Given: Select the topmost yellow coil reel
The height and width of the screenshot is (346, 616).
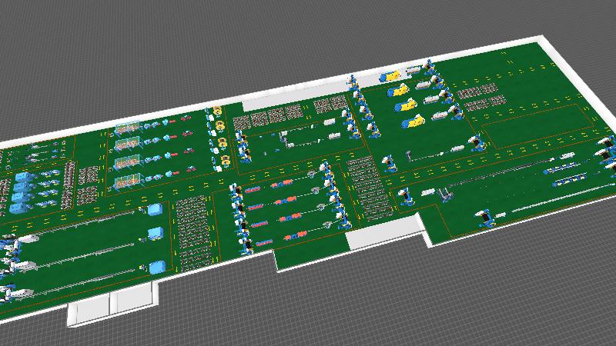Looking at the screenshot, I should [x=219, y=111].
